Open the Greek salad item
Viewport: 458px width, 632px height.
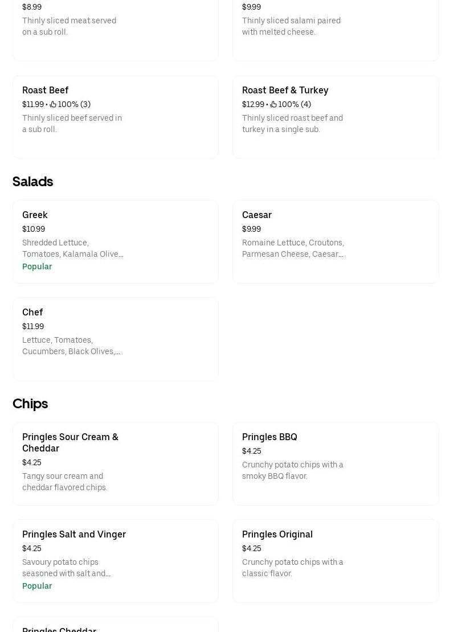pyautogui.click(x=115, y=241)
